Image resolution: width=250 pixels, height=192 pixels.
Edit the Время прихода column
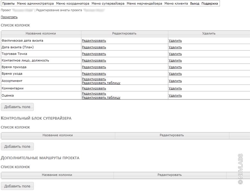[94, 67]
